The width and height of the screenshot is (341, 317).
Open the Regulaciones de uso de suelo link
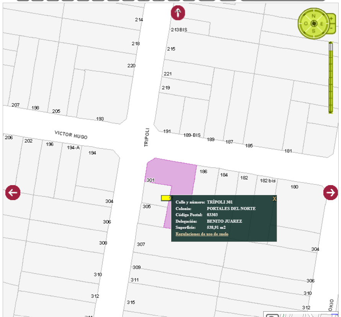[202, 234]
